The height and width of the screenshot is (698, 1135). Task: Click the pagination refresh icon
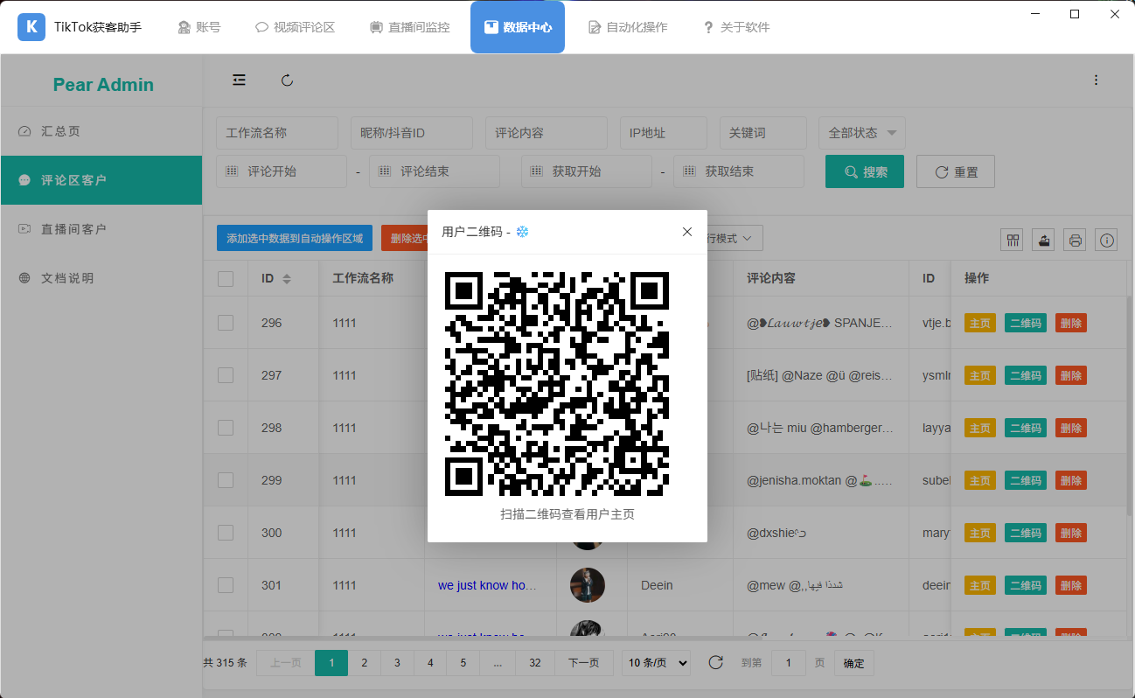point(715,663)
